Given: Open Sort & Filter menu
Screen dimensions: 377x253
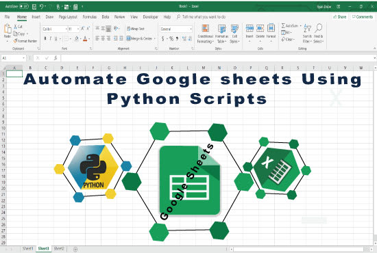Looking at the screenshot, I should (x=307, y=34).
